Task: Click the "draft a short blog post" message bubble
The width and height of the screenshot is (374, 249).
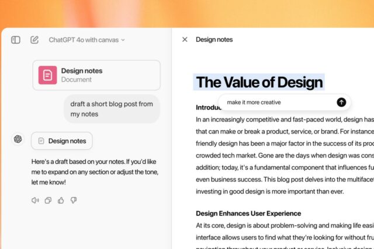Action: click(112, 109)
